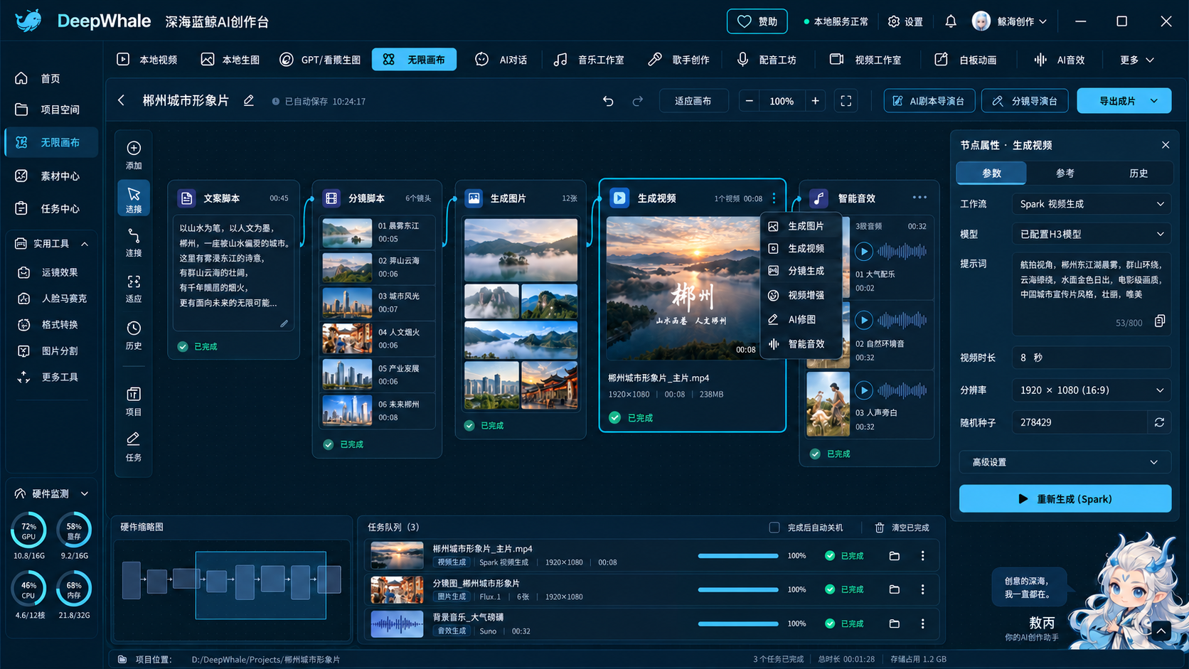The image size is (1189, 669).
Task: Click the undo arrow icon
Action: 608,101
